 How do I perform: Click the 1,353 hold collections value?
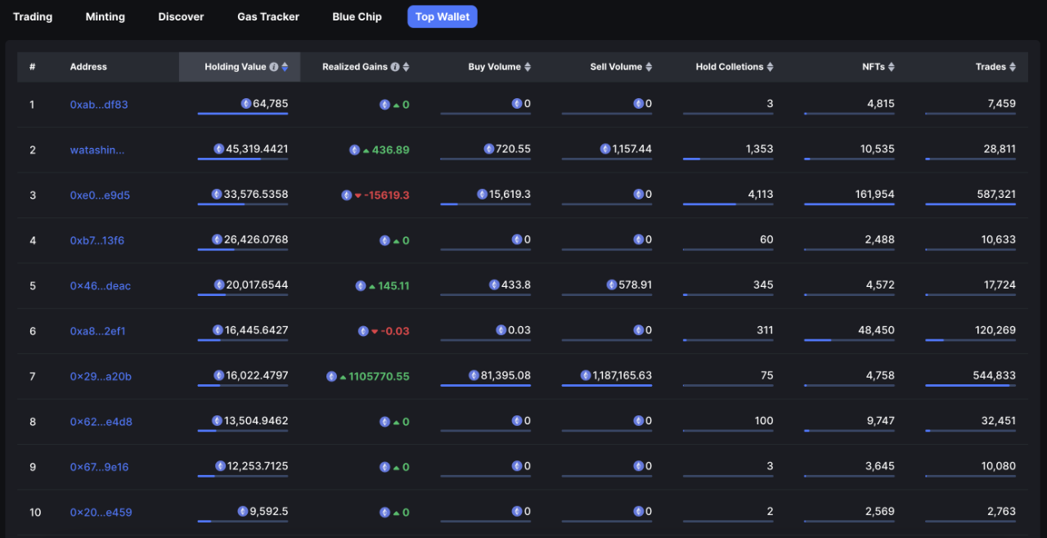tap(760, 149)
